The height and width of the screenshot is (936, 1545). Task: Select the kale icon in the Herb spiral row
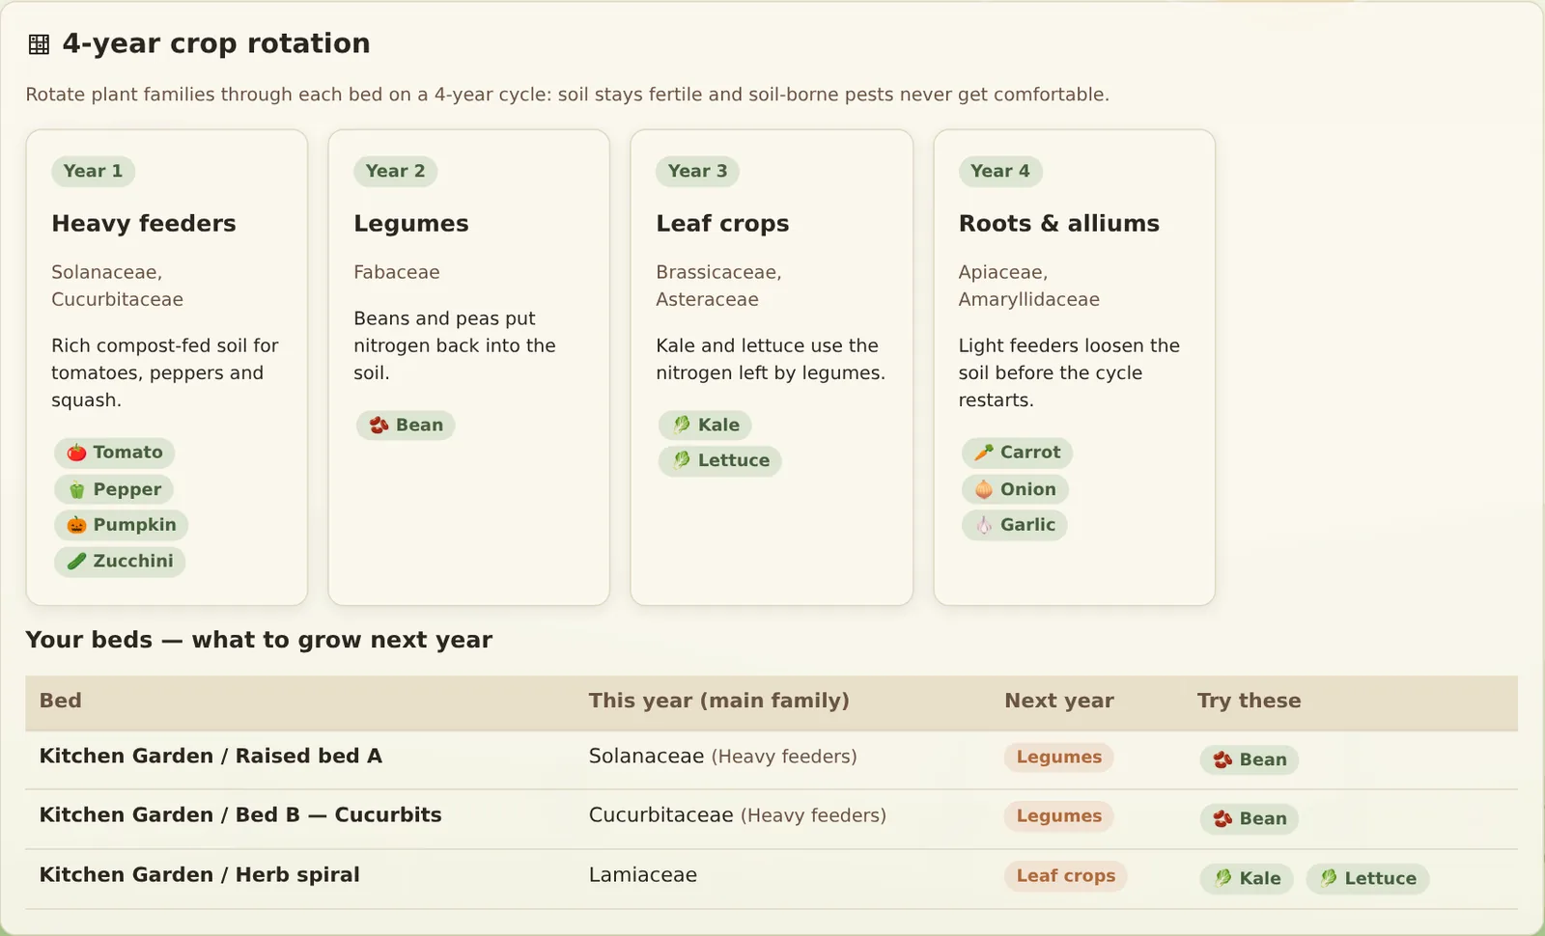1222,878
